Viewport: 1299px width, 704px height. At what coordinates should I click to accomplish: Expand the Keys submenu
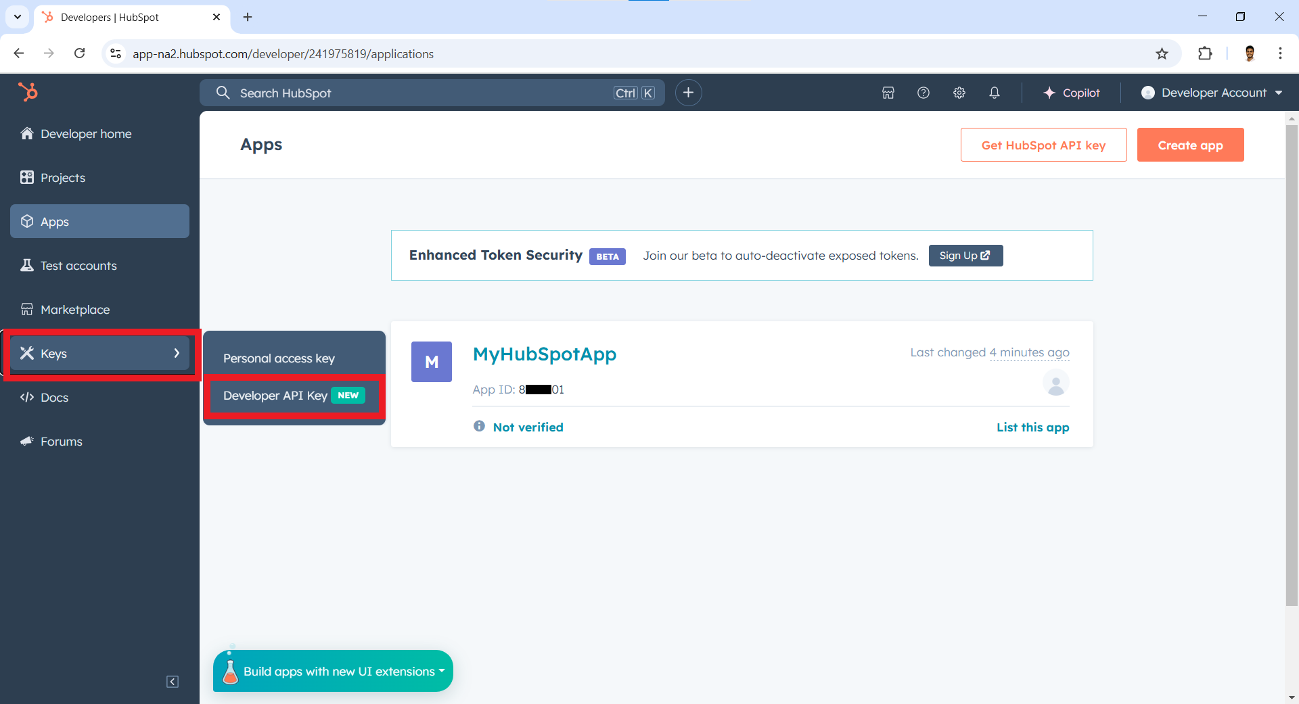(99, 354)
